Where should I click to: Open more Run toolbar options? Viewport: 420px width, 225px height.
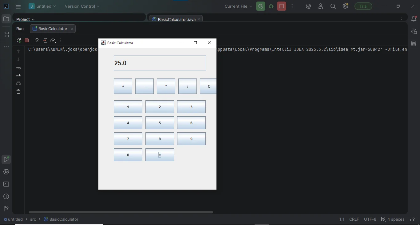point(61,40)
